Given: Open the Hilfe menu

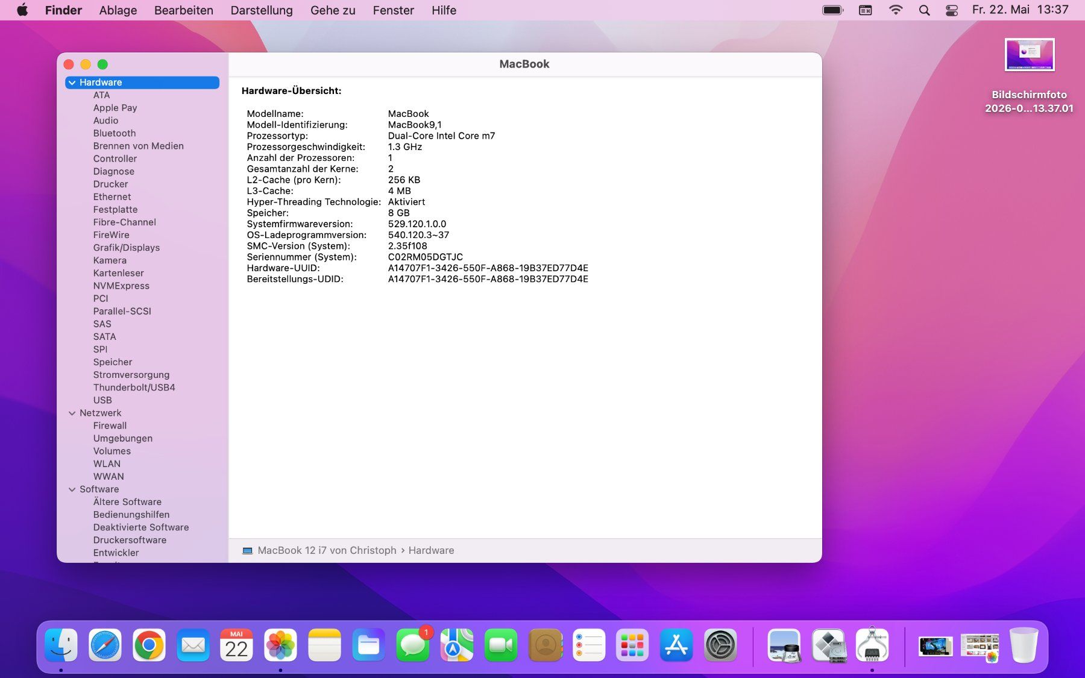Looking at the screenshot, I should (x=444, y=10).
